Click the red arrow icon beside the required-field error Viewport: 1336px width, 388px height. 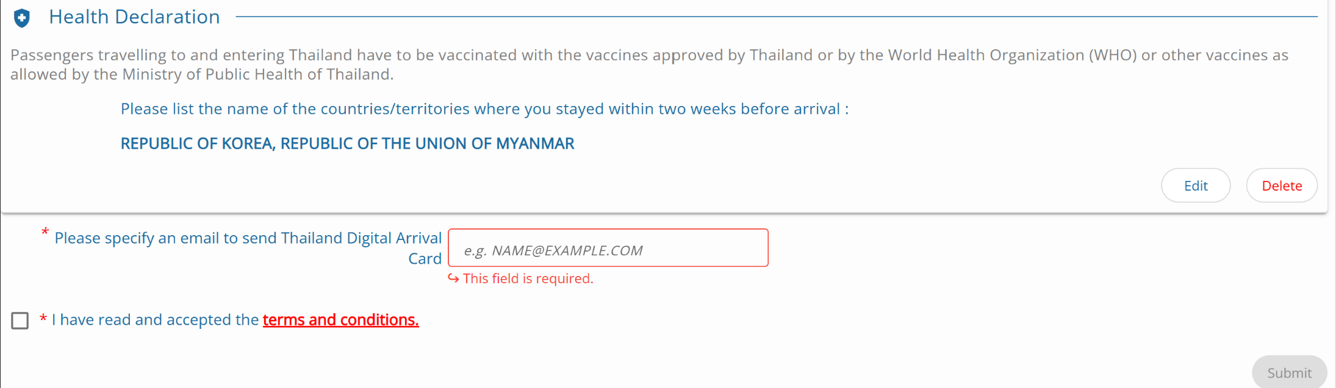click(x=453, y=278)
